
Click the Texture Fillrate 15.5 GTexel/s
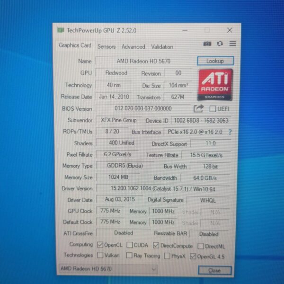tap(206, 155)
